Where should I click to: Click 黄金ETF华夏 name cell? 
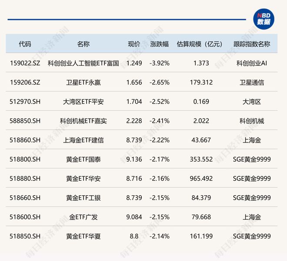(83, 236)
